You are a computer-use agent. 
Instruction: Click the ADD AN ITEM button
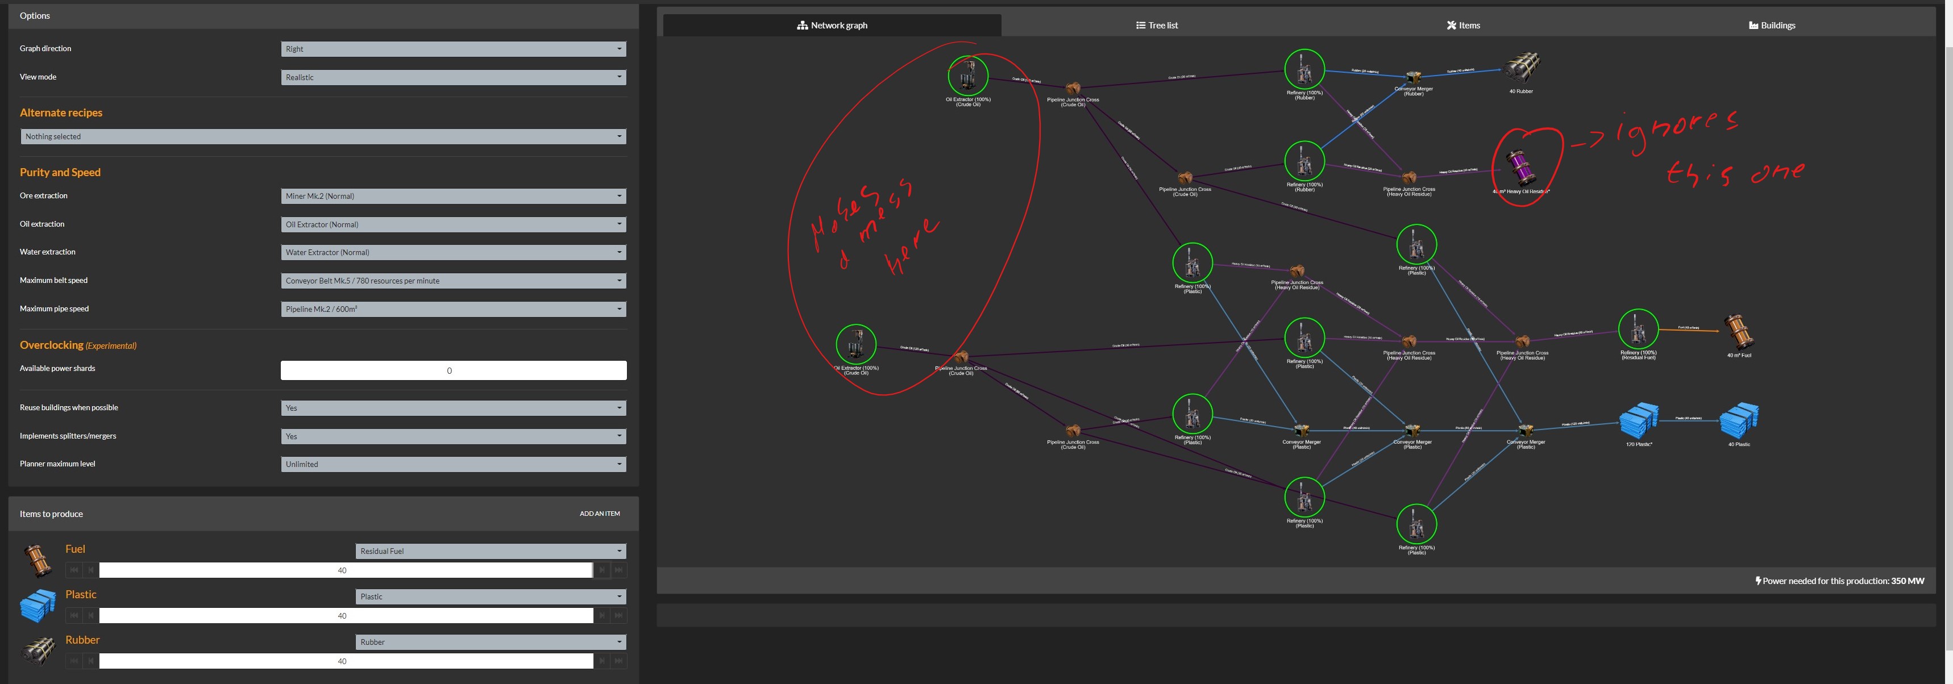600,513
